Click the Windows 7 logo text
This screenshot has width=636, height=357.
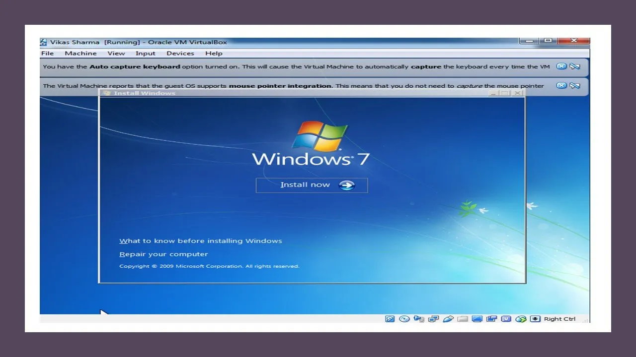(311, 159)
